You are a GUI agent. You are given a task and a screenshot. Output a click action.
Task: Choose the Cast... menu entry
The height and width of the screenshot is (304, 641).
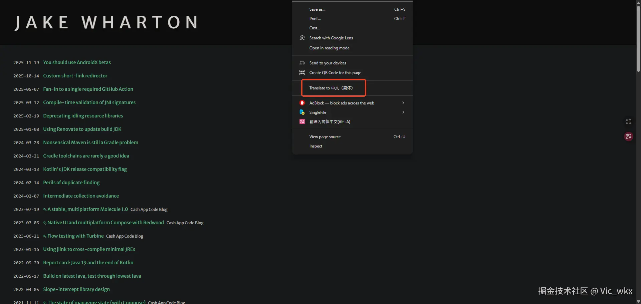click(352, 28)
